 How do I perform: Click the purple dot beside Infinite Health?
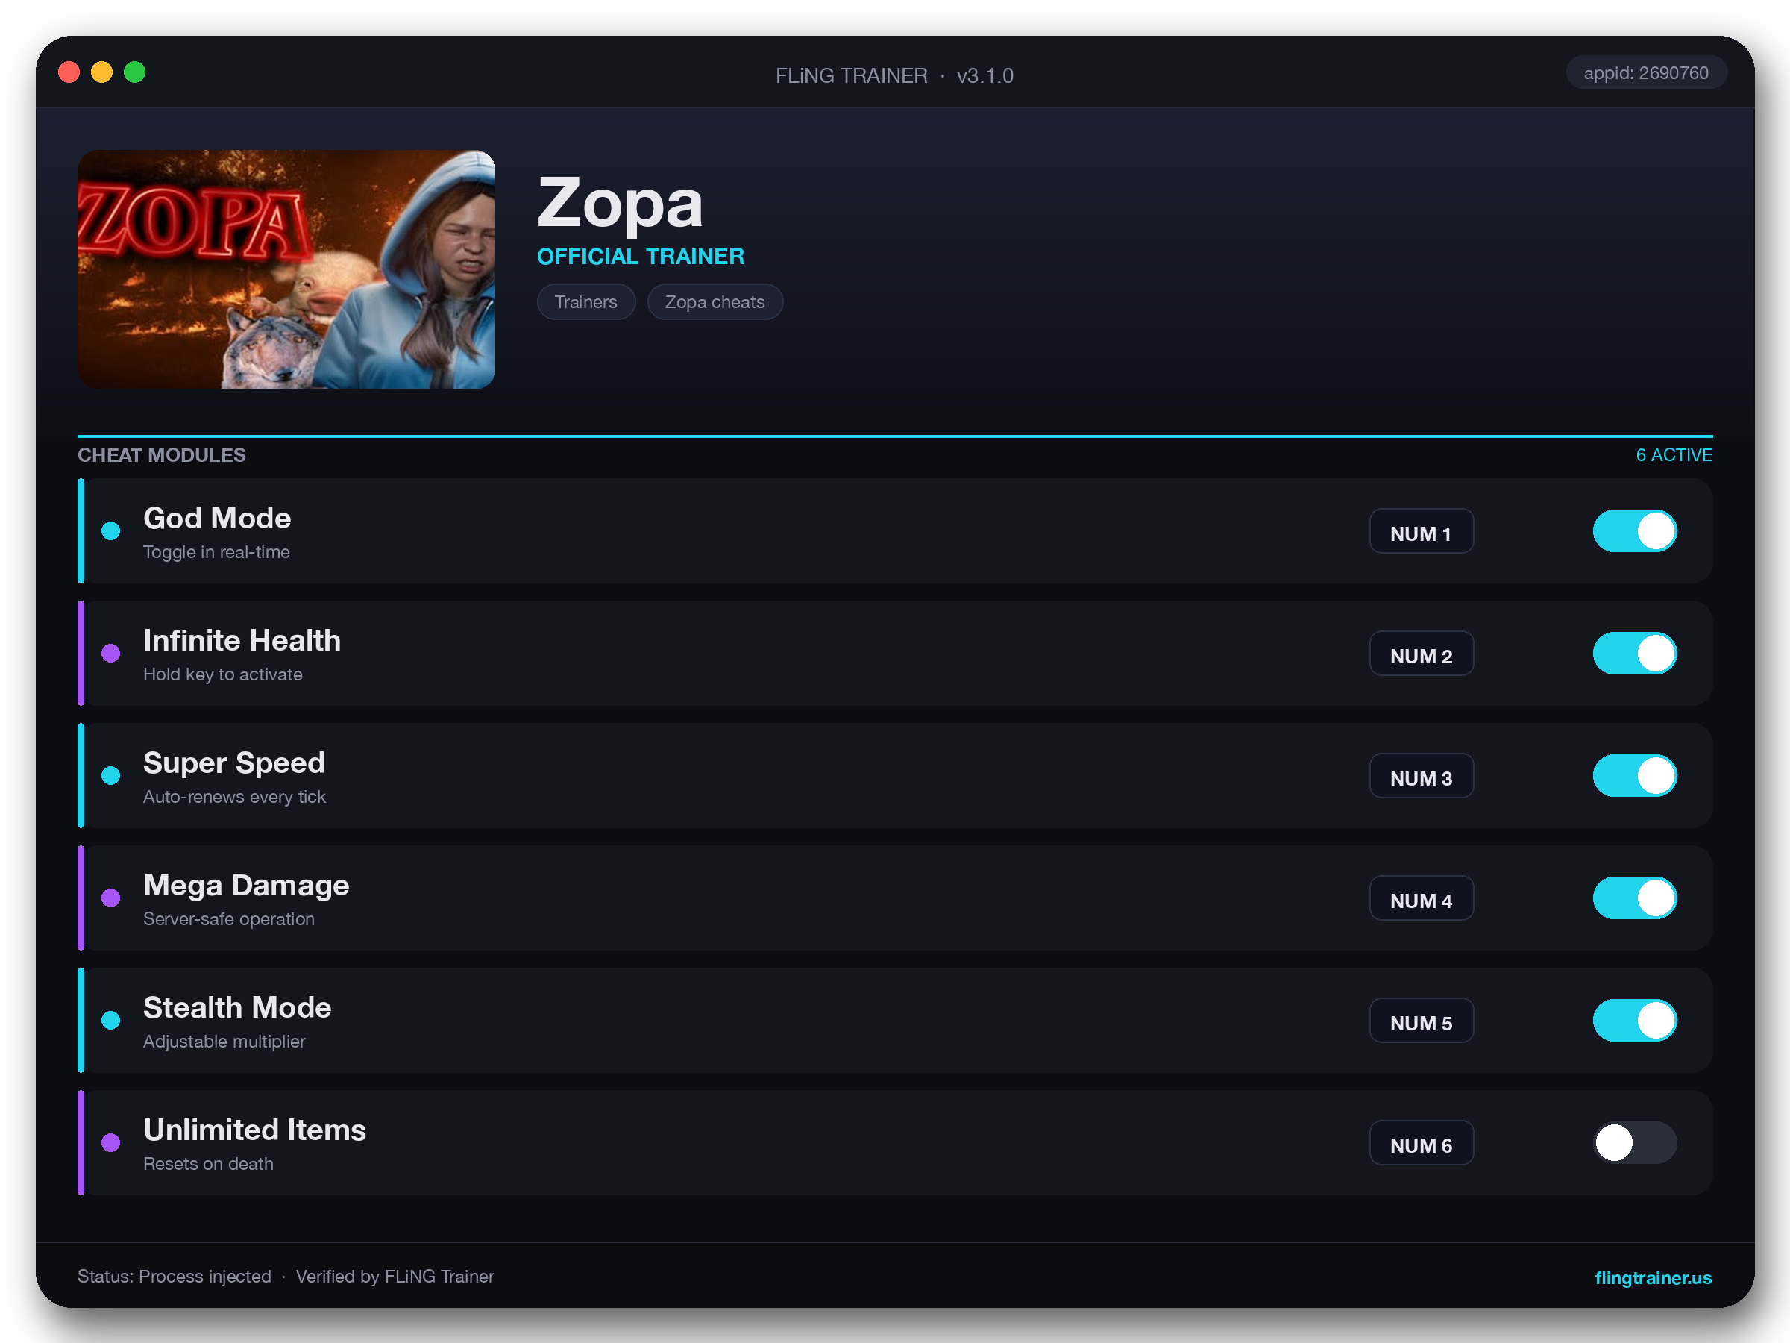pos(111,654)
